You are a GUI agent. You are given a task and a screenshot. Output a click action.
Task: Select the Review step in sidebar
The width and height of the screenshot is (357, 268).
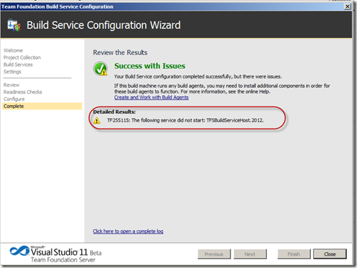[x=12, y=85]
